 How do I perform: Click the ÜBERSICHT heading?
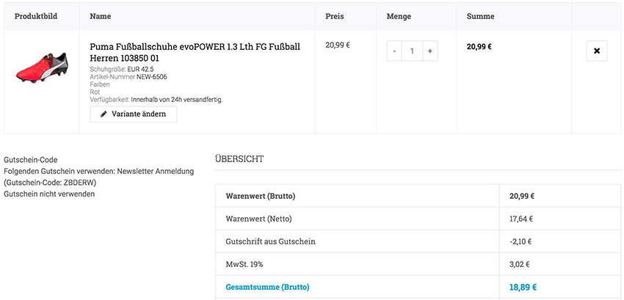[239, 158]
